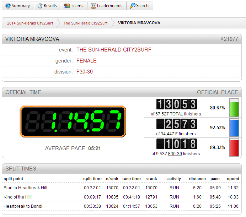Select average pace value 05:21
The width and height of the screenshot is (246, 217).
pyautogui.click(x=94, y=148)
